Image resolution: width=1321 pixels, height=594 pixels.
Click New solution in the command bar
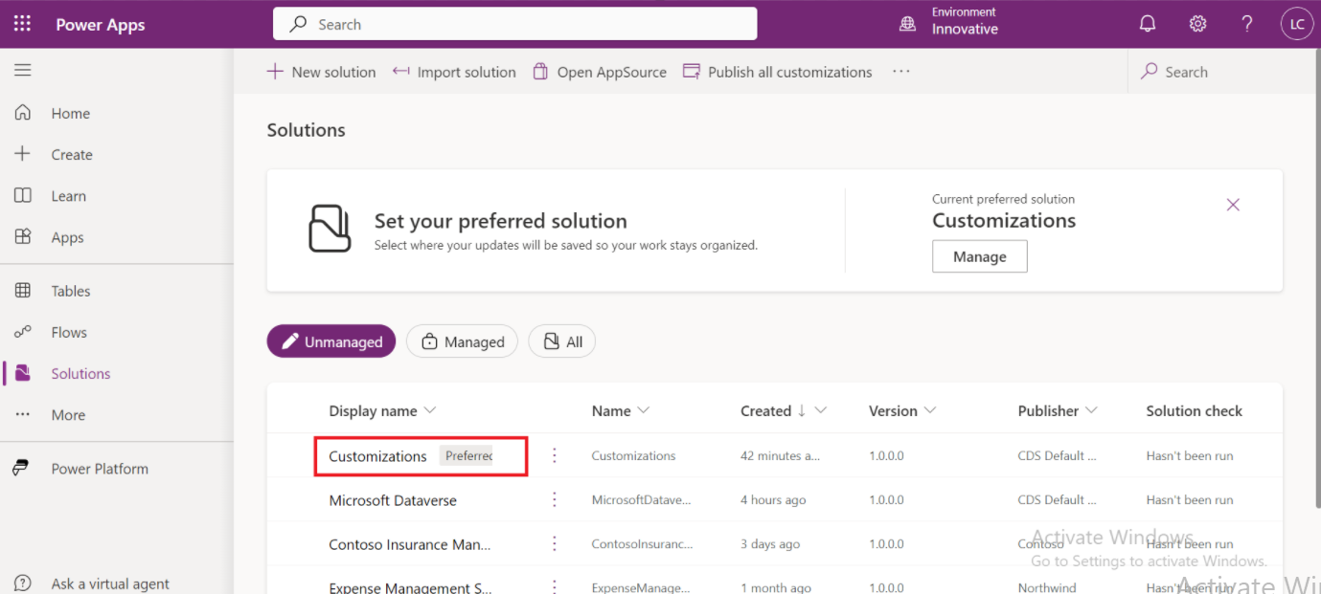321,72
